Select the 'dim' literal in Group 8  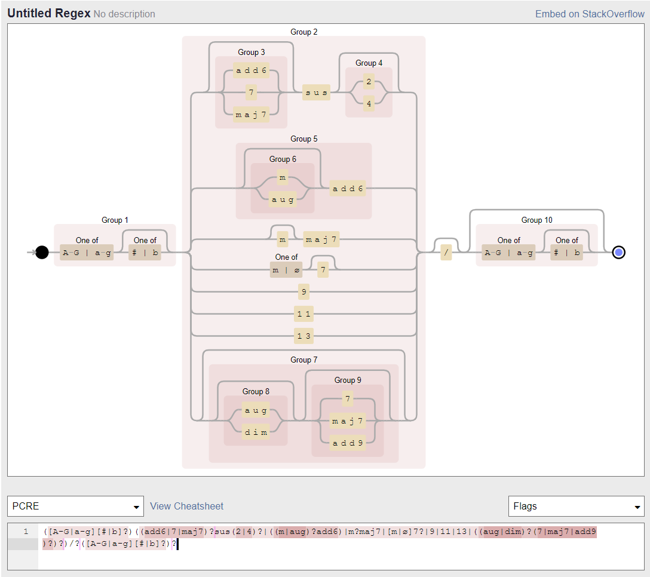click(x=255, y=432)
